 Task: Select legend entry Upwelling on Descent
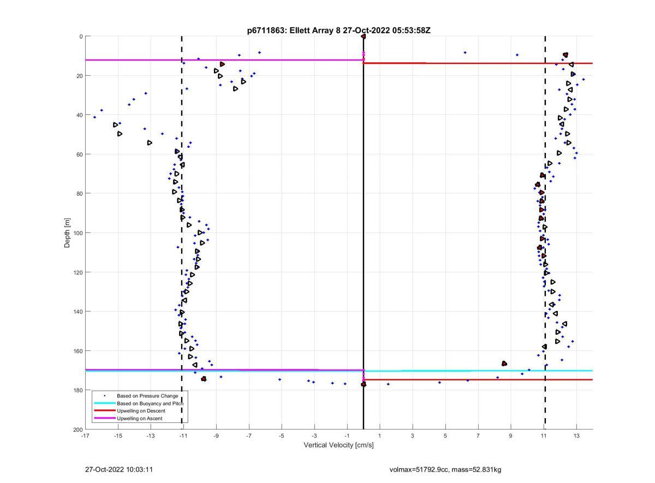140,410
